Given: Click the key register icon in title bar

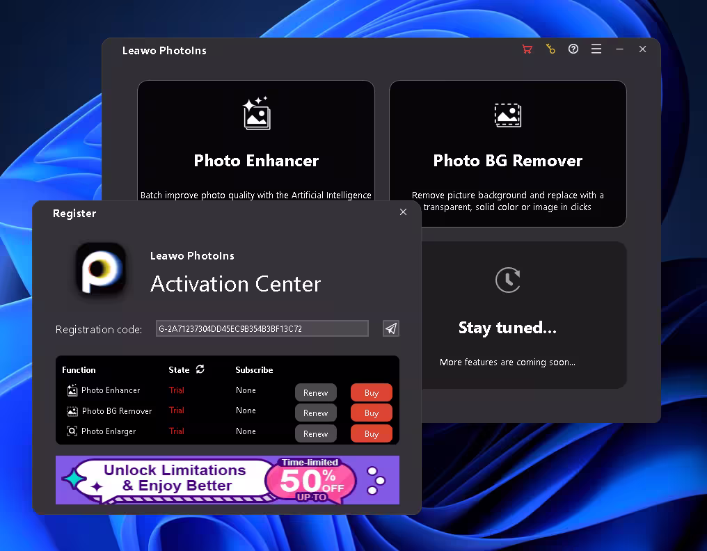Looking at the screenshot, I should [x=550, y=49].
